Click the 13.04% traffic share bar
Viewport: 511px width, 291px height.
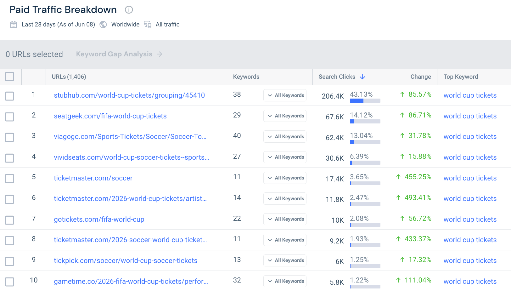pos(365,142)
